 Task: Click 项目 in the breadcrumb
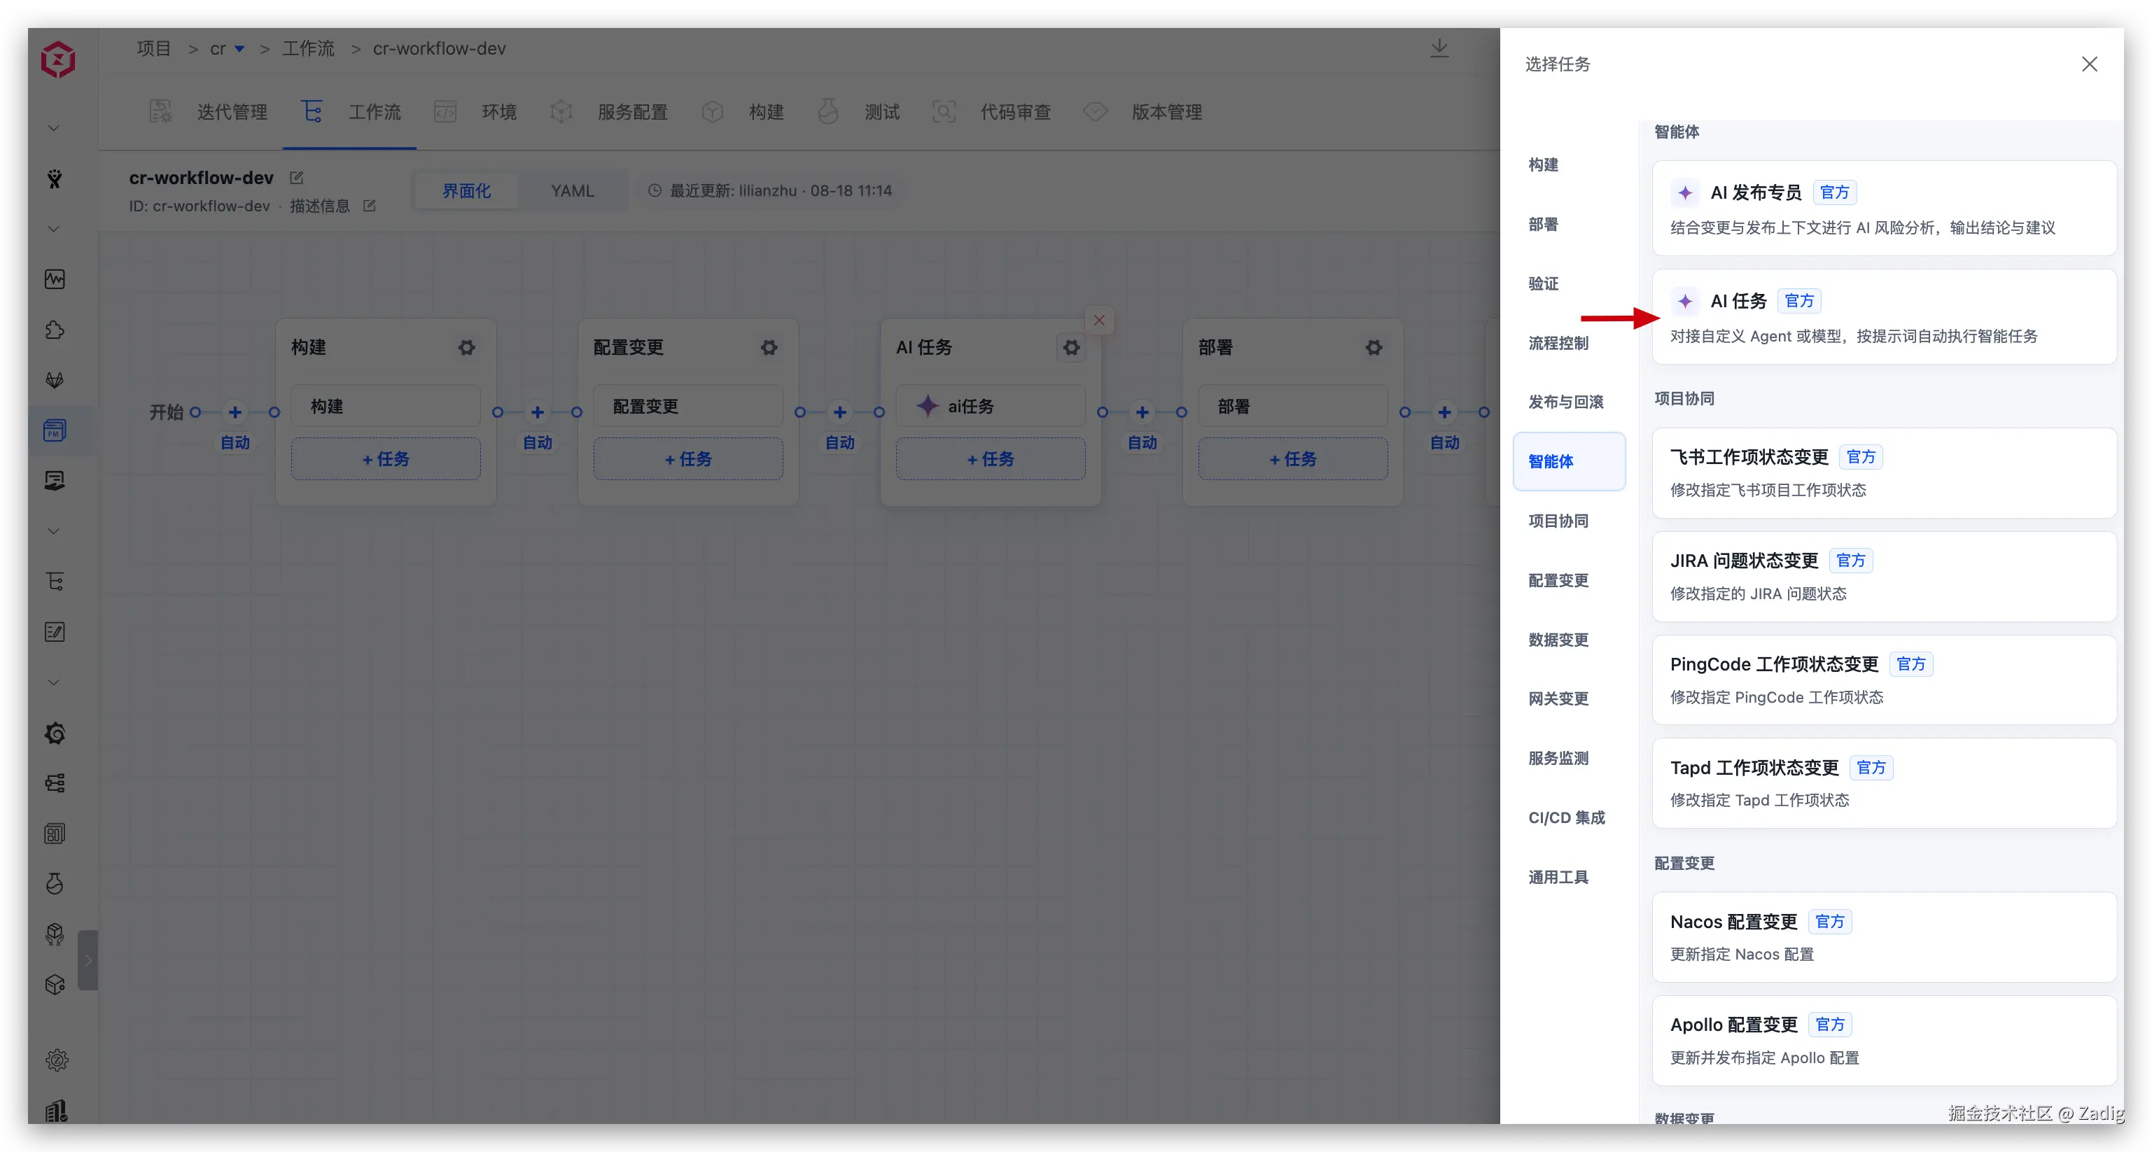(154, 48)
